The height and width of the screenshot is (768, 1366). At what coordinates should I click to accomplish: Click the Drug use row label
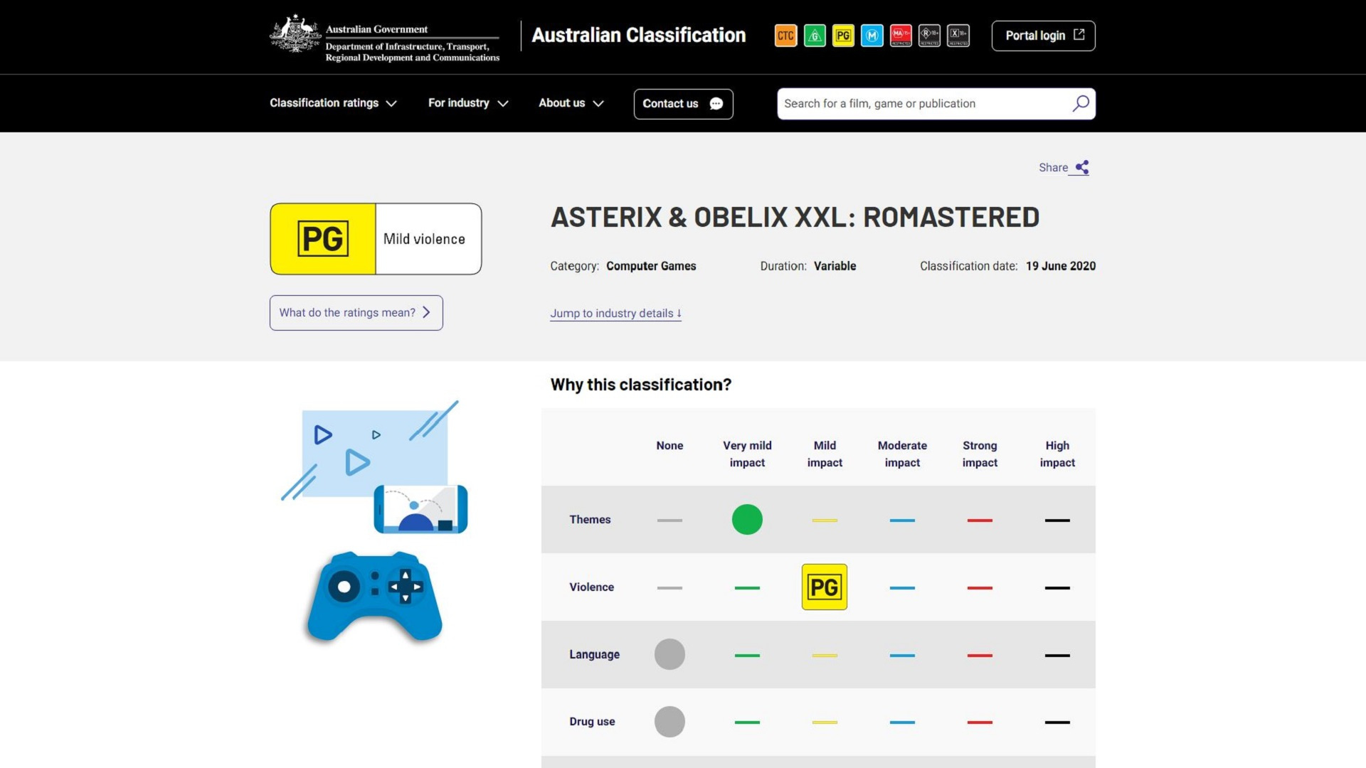[x=592, y=722]
